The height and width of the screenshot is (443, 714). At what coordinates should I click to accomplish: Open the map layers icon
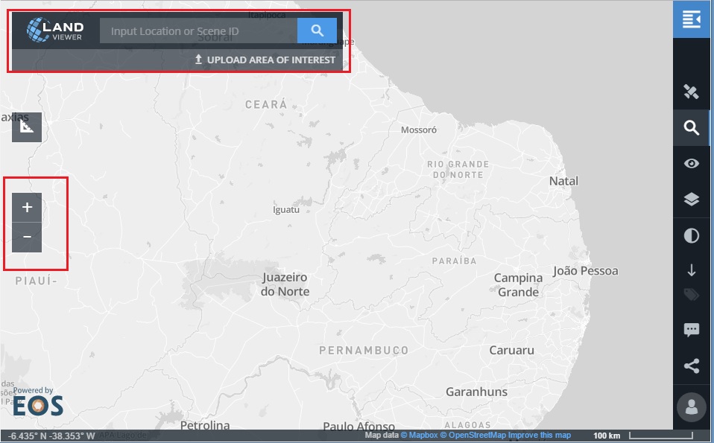click(x=691, y=200)
